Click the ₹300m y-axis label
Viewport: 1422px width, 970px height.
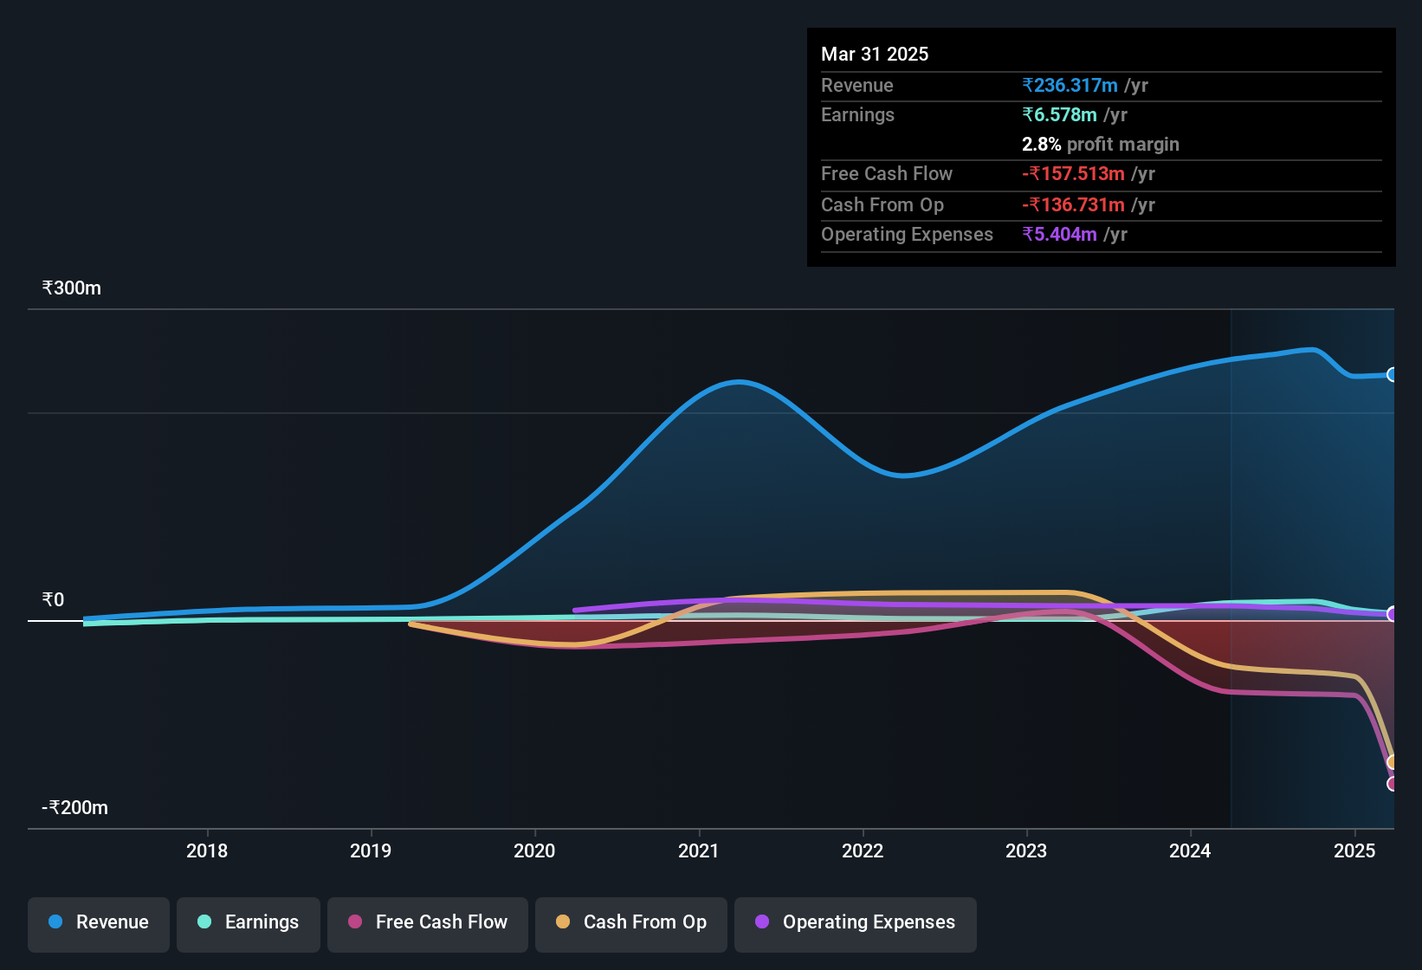point(72,288)
